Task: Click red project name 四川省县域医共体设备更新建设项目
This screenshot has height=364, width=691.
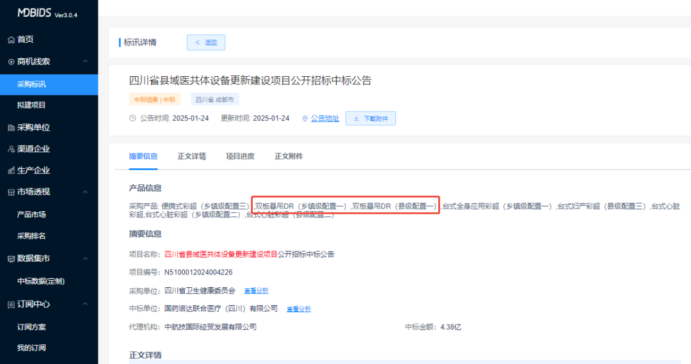Action: point(221,254)
